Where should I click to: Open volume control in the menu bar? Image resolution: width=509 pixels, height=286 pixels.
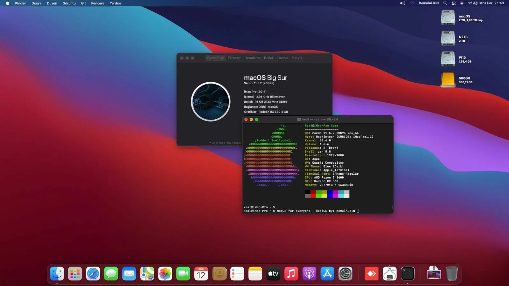(402, 3)
